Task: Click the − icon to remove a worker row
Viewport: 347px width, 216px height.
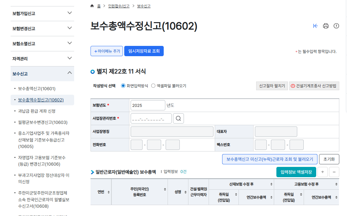Action: click(334, 172)
